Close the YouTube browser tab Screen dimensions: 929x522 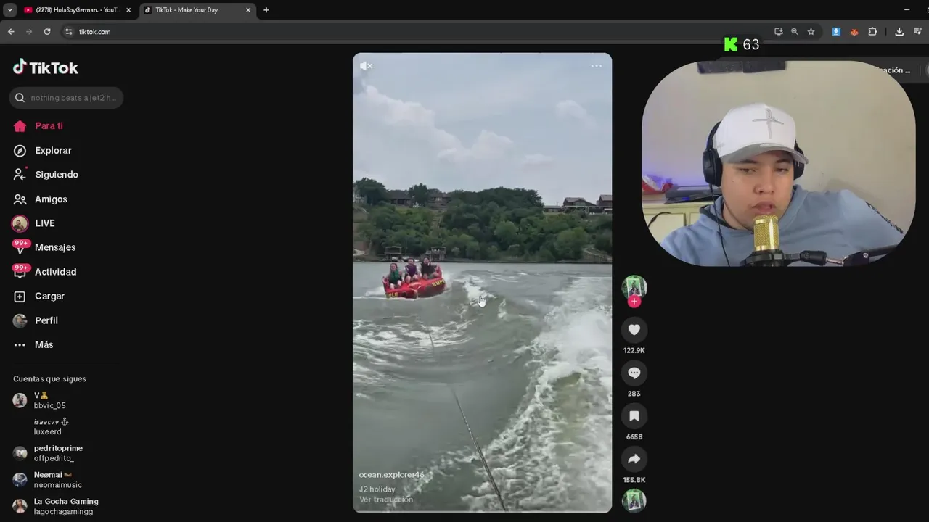coord(128,10)
